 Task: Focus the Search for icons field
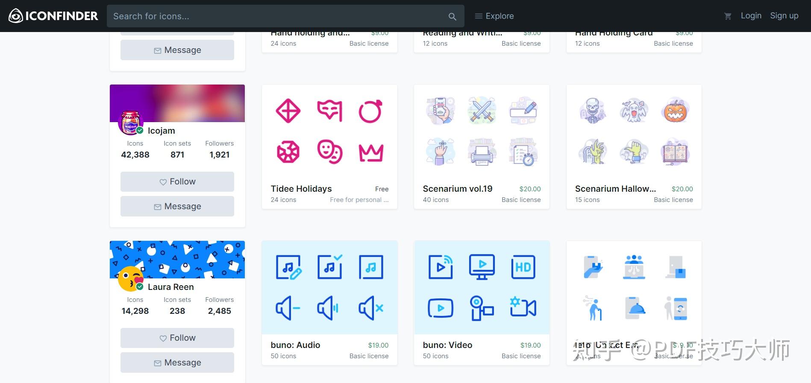285,16
